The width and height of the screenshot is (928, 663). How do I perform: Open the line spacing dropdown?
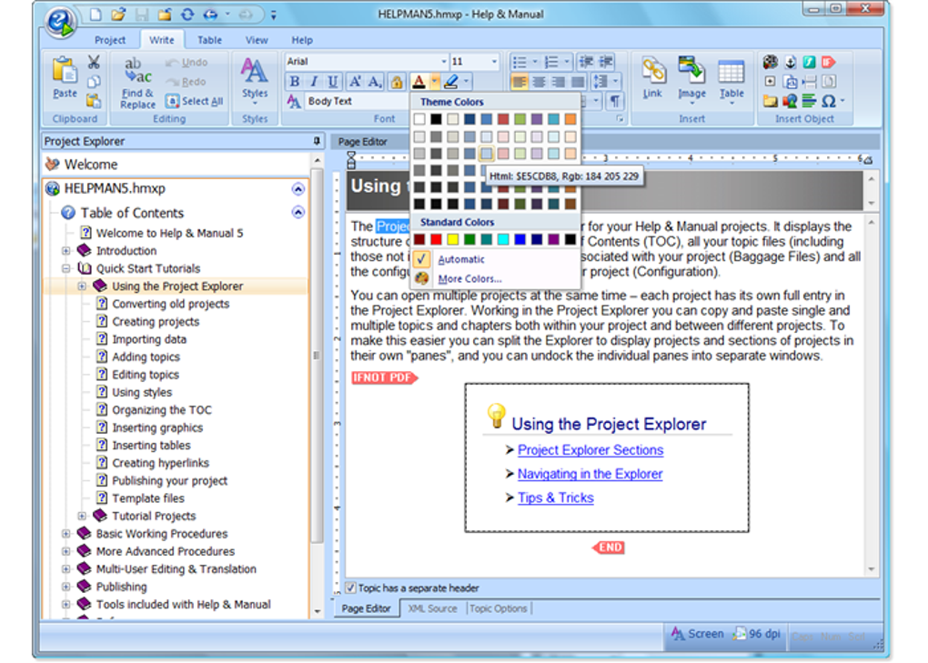pos(616,81)
